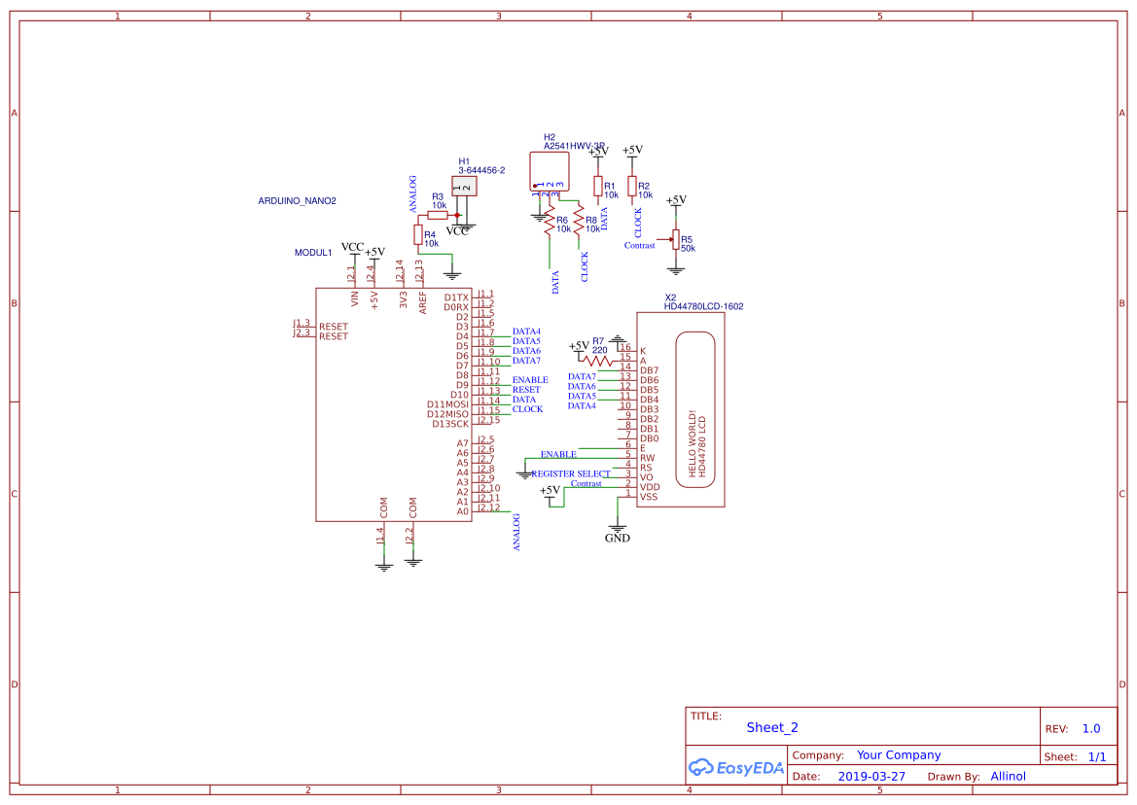Select the R6 10k resistor symbol
This screenshot has height=805, width=1137.
coord(550,219)
